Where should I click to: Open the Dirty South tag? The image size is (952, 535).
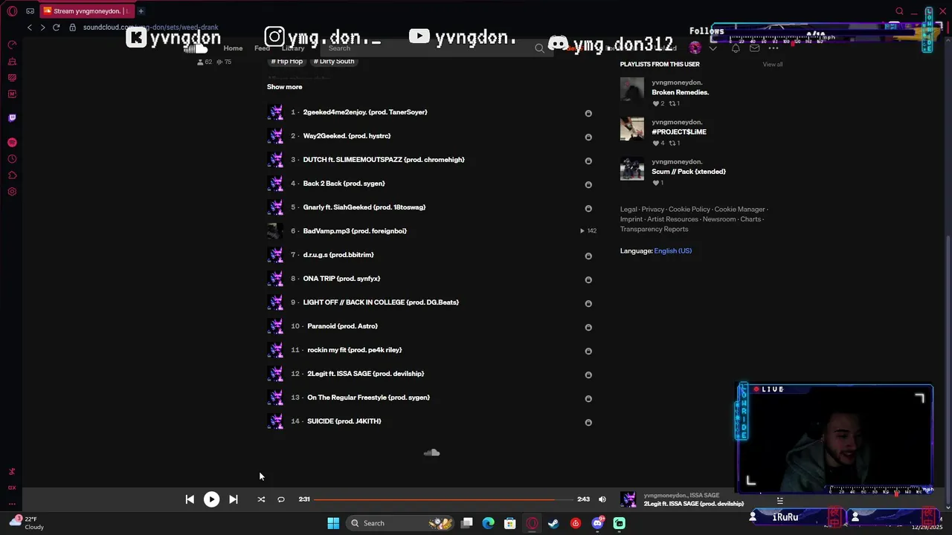334,61
